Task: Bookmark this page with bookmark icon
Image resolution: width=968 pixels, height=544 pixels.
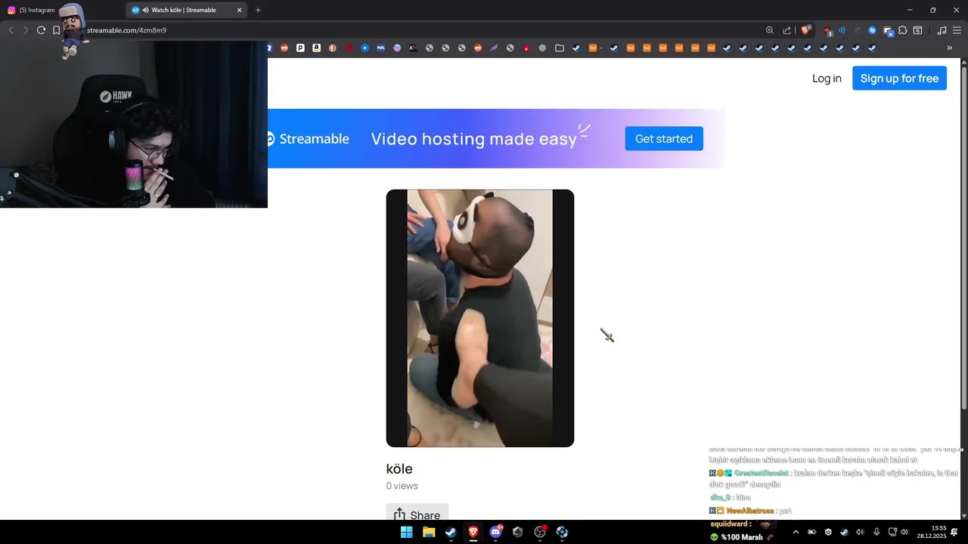Action: (x=56, y=30)
